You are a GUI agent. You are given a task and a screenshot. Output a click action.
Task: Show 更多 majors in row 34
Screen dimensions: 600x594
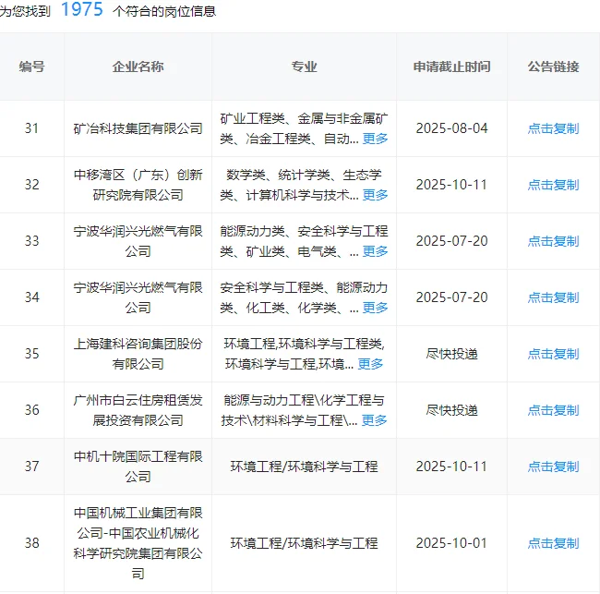375,307
